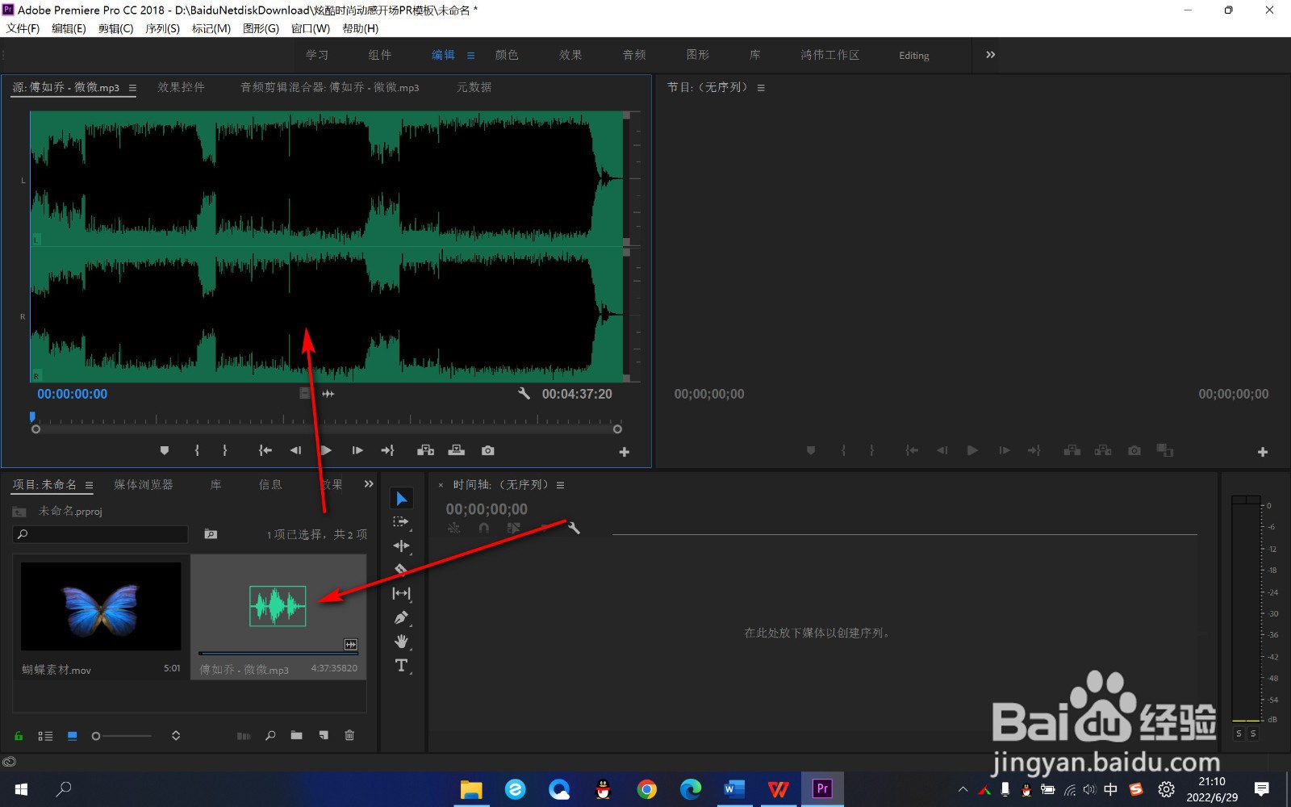Mark In point in Source monitor
Viewport: 1291px width, 807px height.
click(x=197, y=450)
